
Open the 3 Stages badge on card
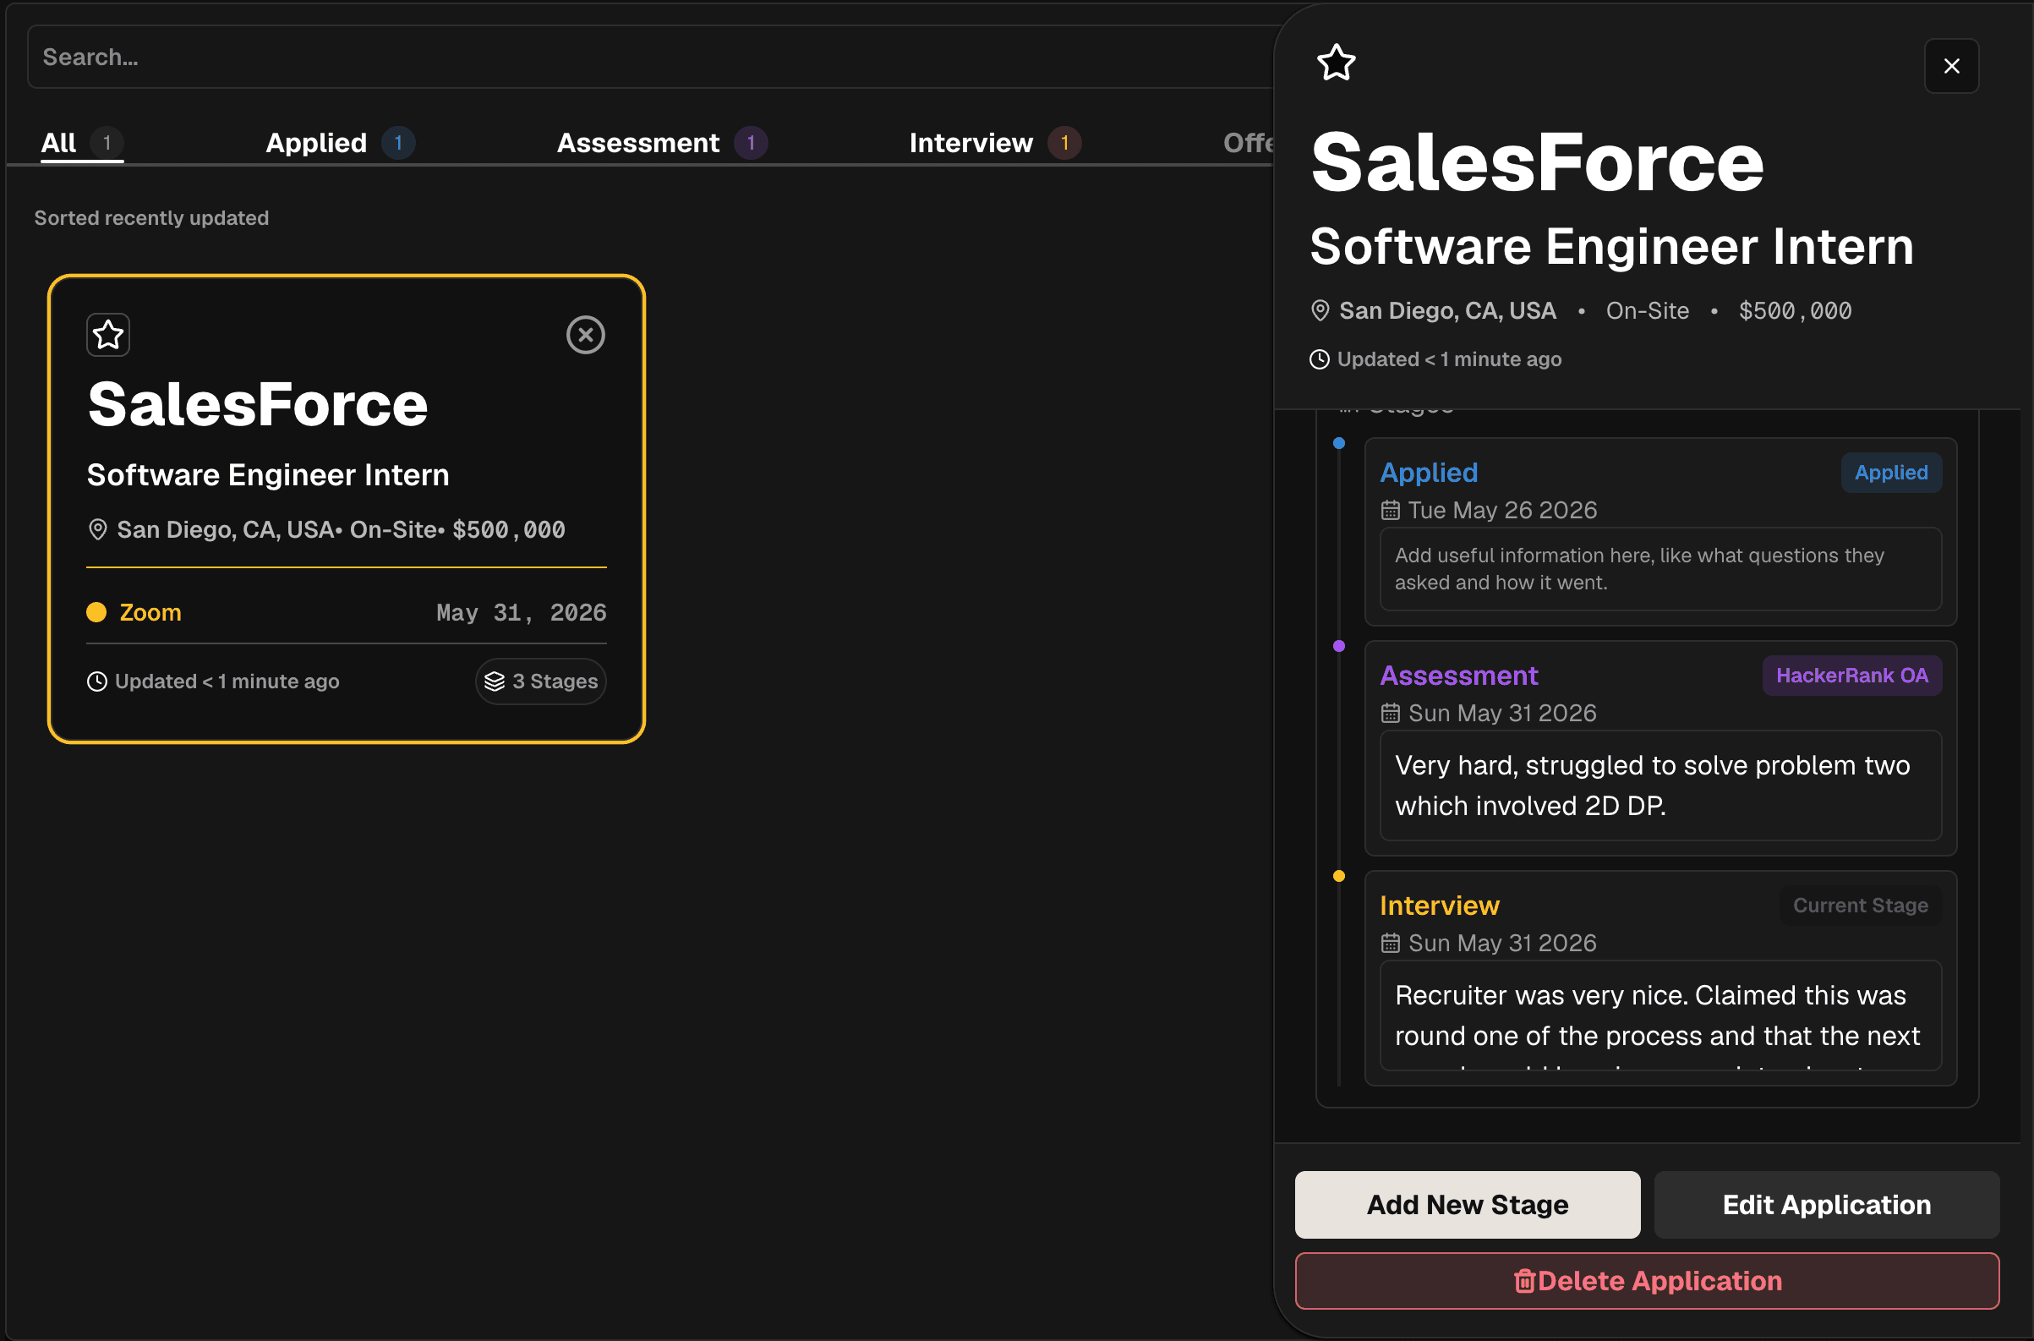click(541, 681)
